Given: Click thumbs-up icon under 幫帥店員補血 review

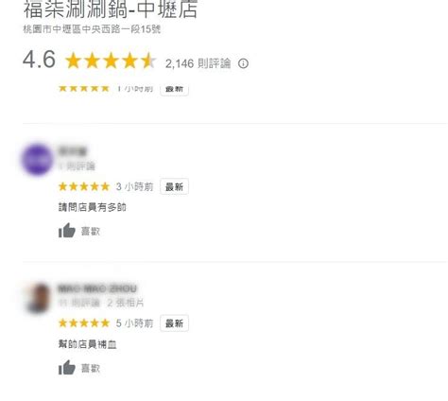Looking at the screenshot, I should 67,367.
